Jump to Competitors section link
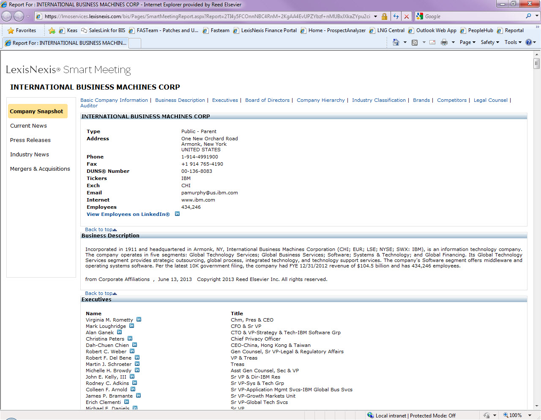Screen dimensions: 541x420 (x=452, y=100)
